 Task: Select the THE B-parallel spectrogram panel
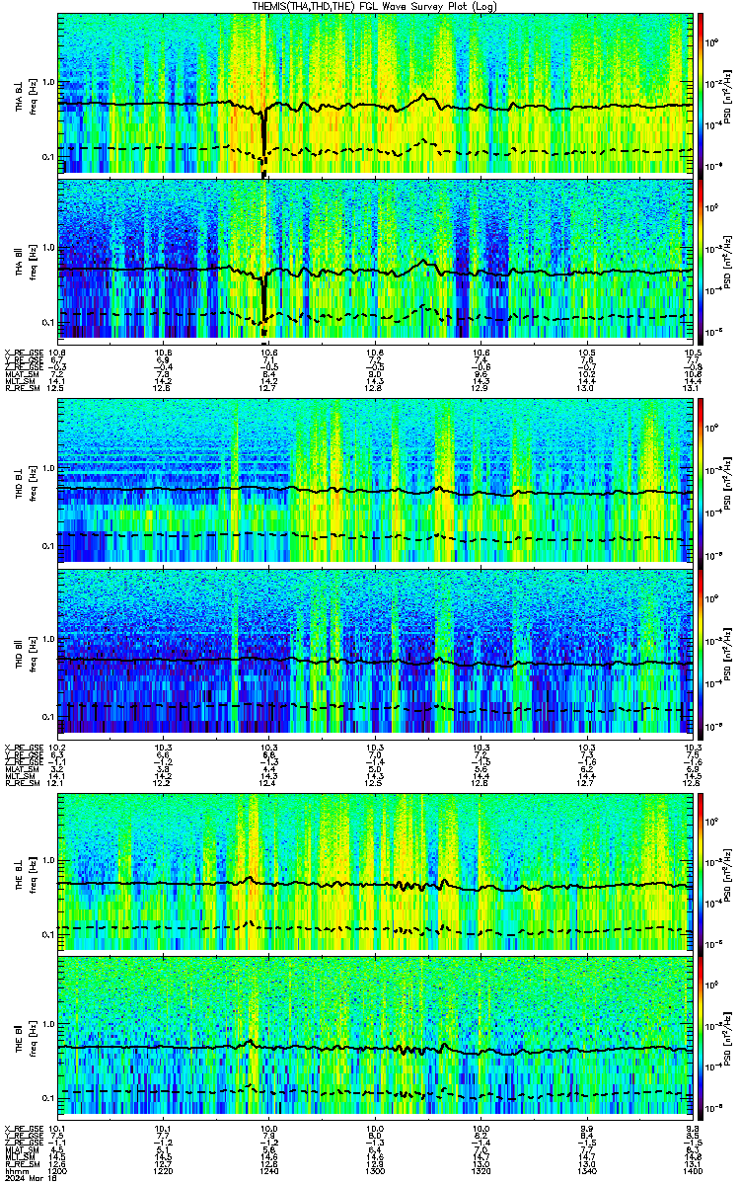pyautogui.click(x=373, y=1037)
